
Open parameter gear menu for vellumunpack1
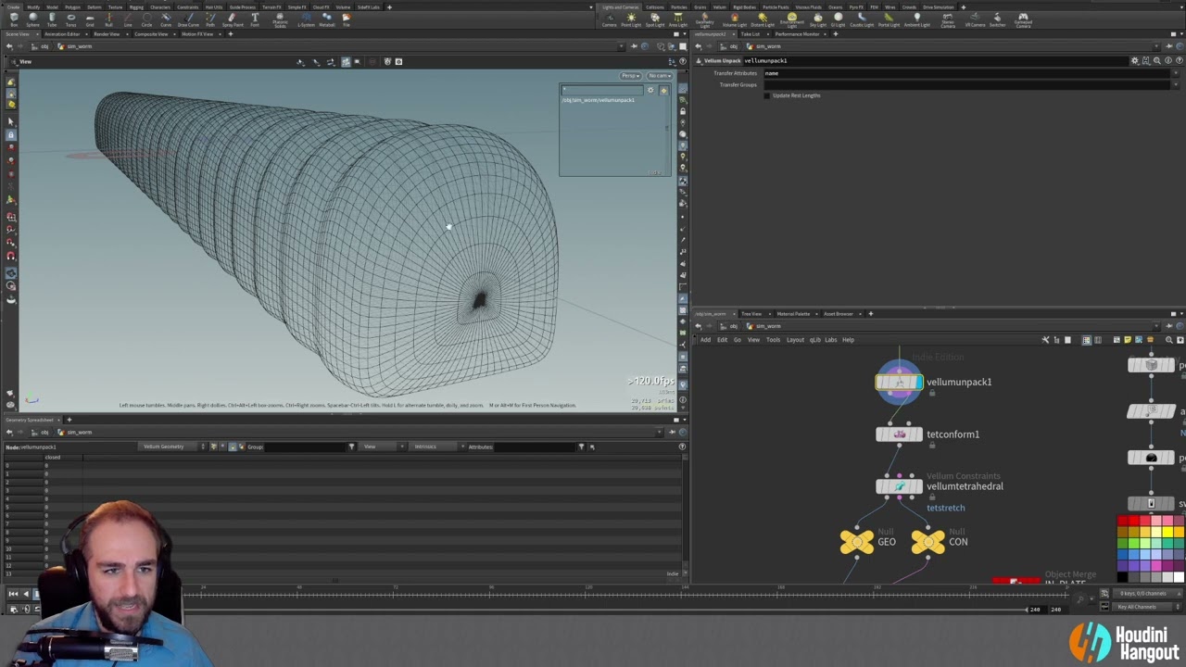[1134, 61]
